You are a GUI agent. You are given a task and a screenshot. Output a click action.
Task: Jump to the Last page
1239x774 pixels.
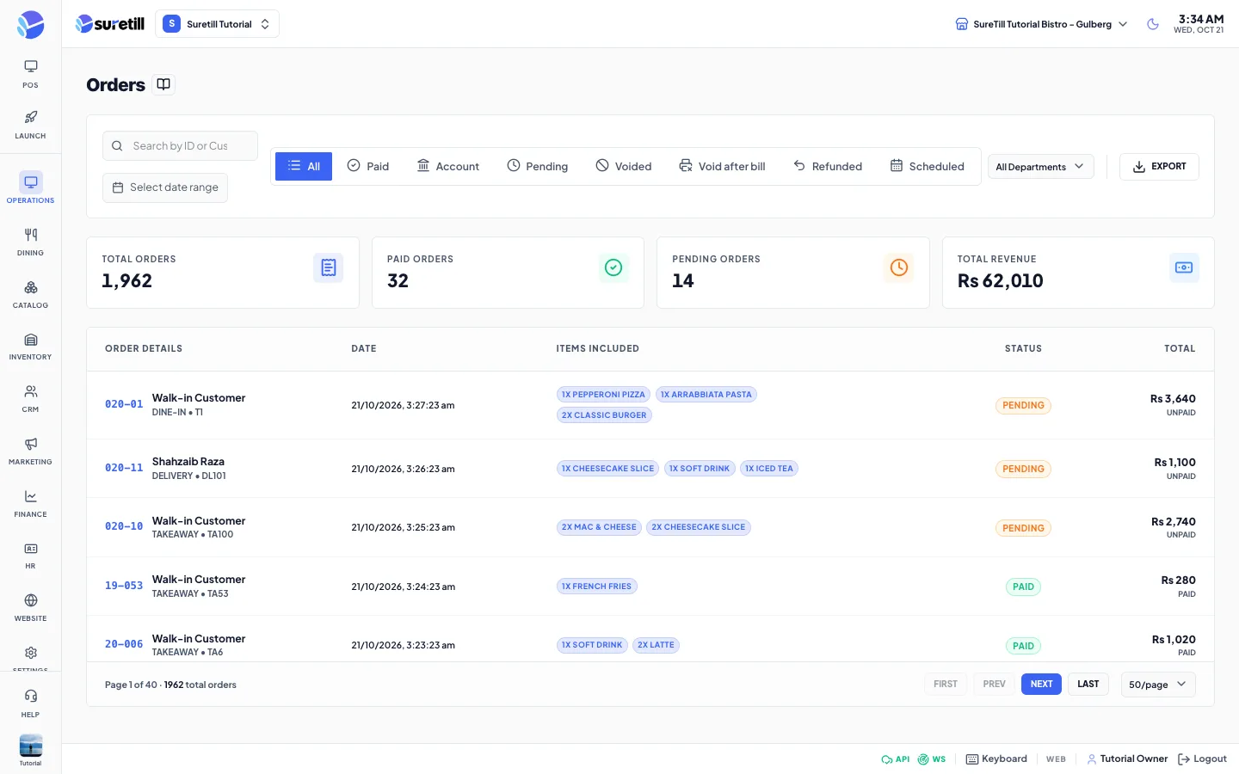click(x=1088, y=685)
